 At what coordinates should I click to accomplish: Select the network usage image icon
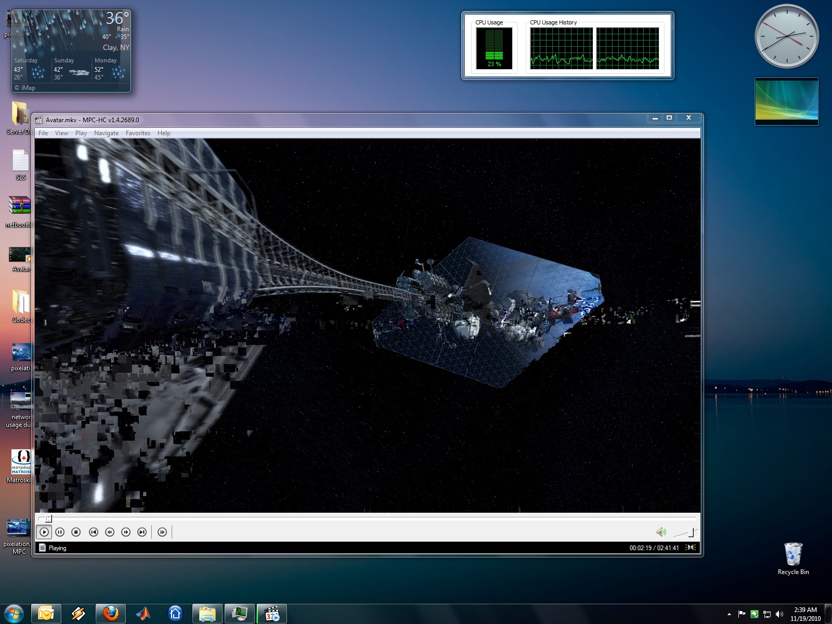click(x=20, y=409)
